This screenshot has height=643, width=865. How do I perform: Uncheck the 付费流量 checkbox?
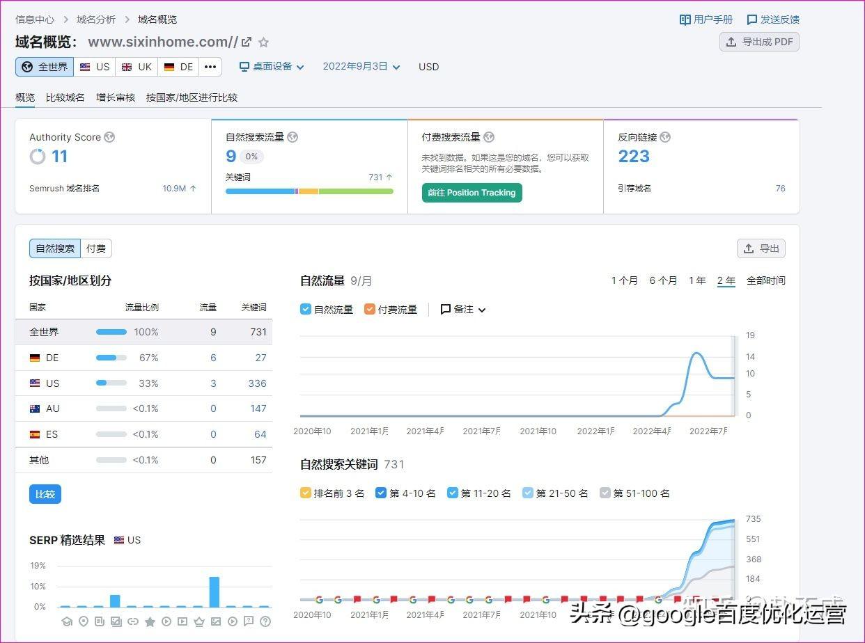pyautogui.click(x=370, y=309)
